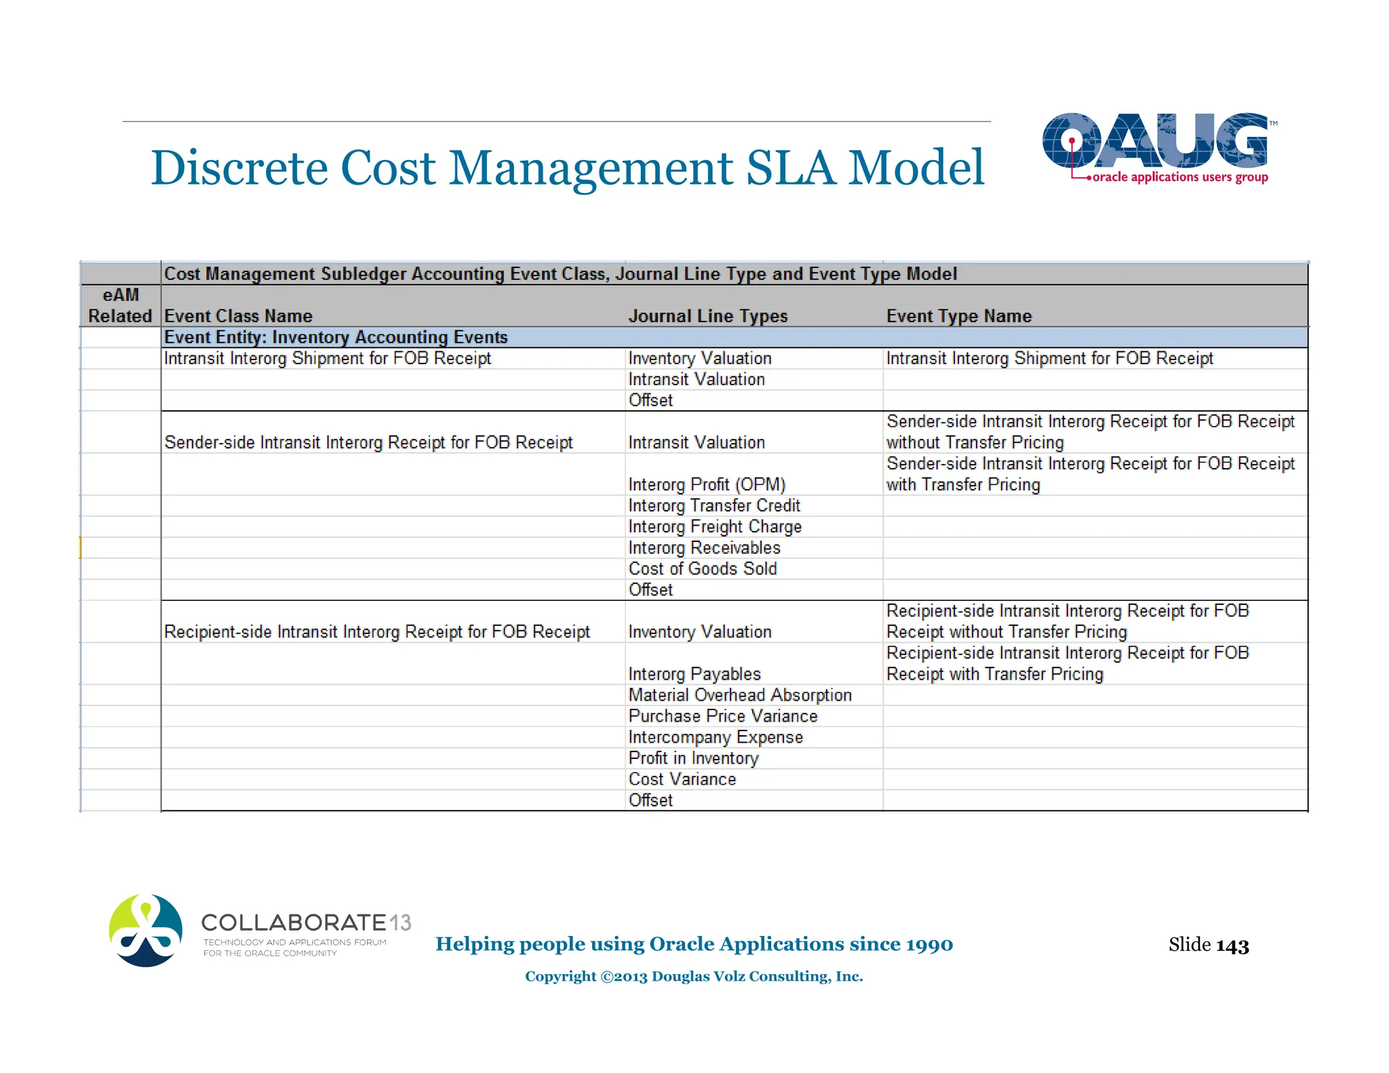Select Profit in Inventory line type
Viewport: 1389px width, 1073px height.
693,758
